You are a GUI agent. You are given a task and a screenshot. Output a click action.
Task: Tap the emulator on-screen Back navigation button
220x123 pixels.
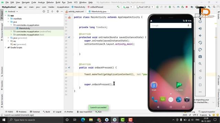pyautogui.click(x=158, y=107)
